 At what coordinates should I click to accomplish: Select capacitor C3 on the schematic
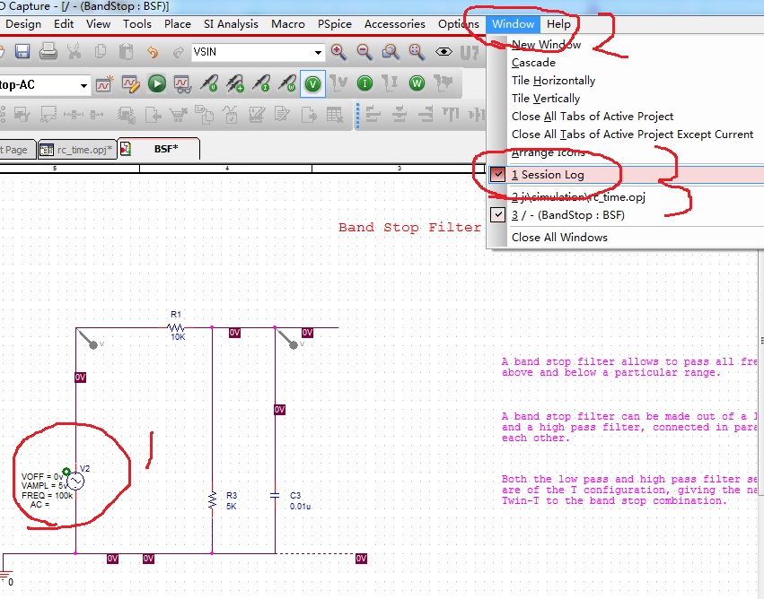click(x=275, y=495)
